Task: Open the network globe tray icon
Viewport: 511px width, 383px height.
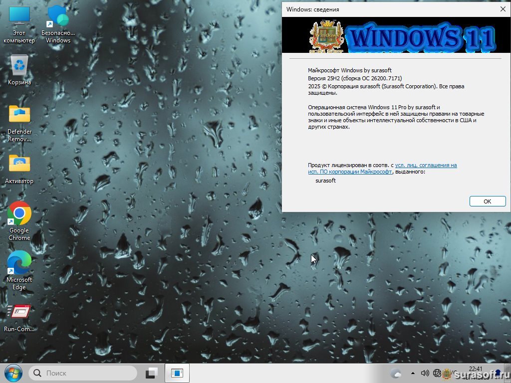Action: [437, 373]
